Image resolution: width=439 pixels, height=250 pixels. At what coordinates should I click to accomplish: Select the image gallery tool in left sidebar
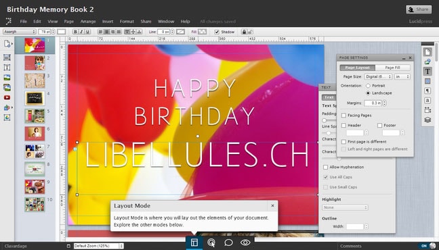pos(7,87)
